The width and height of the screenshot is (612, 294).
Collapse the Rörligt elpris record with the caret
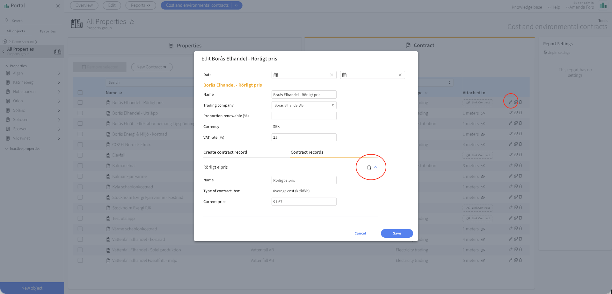(x=376, y=167)
